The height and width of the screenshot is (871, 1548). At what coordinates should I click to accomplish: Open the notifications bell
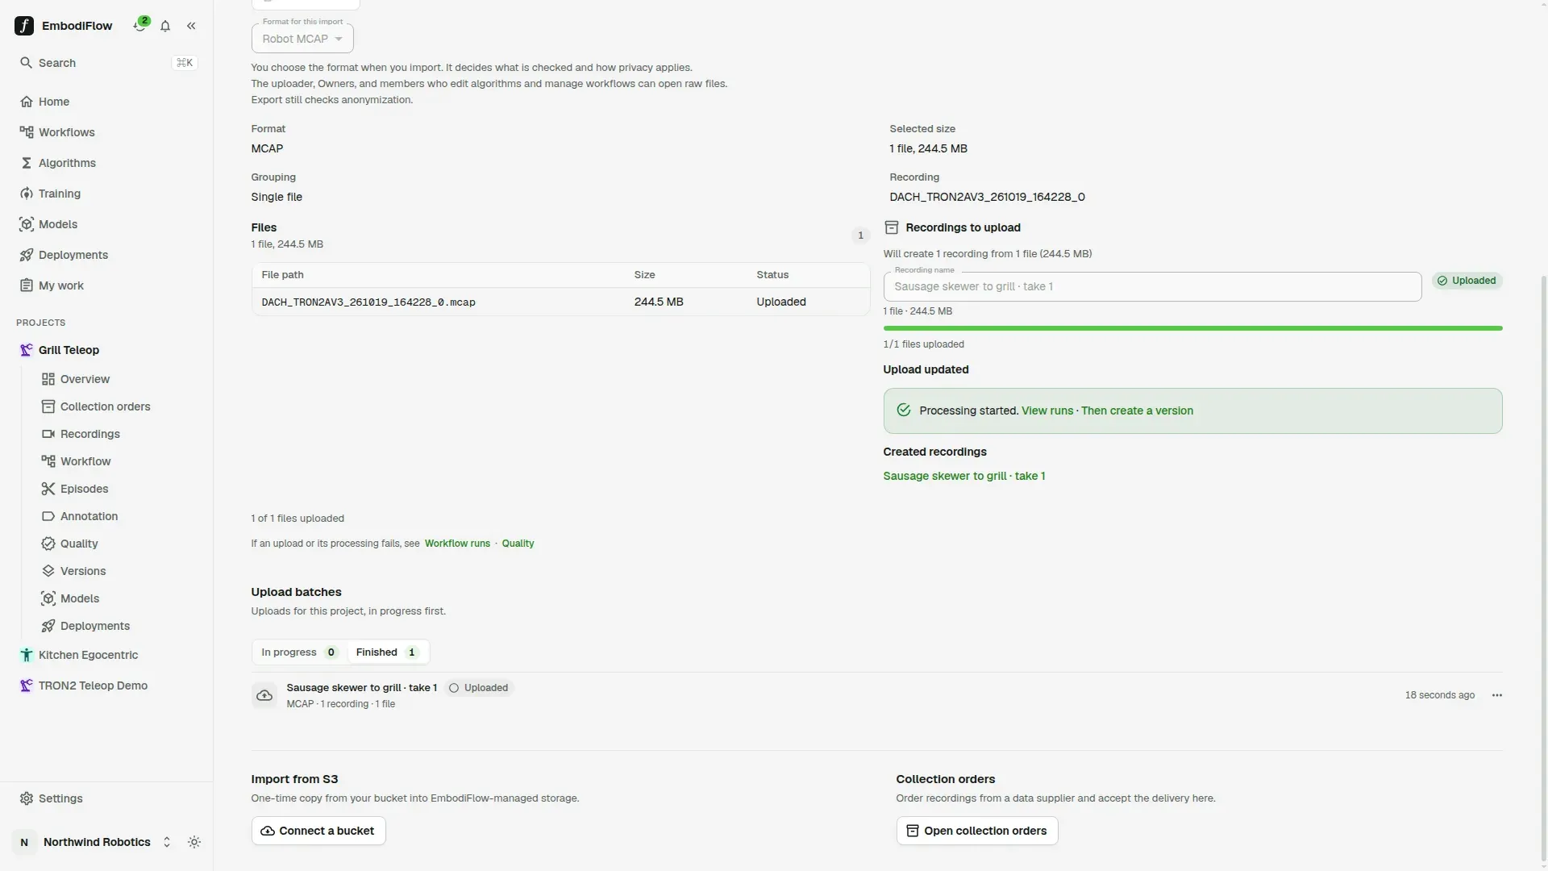click(165, 26)
